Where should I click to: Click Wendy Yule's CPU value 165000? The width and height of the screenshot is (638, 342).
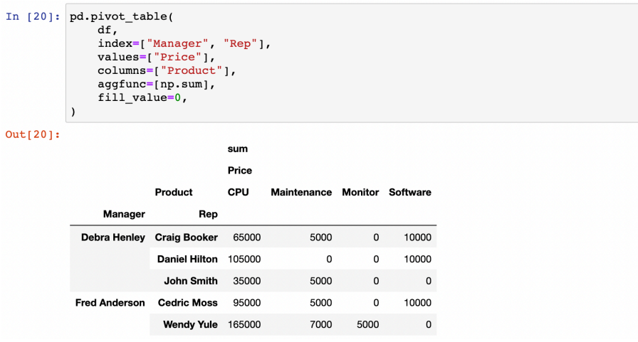(244, 325)
